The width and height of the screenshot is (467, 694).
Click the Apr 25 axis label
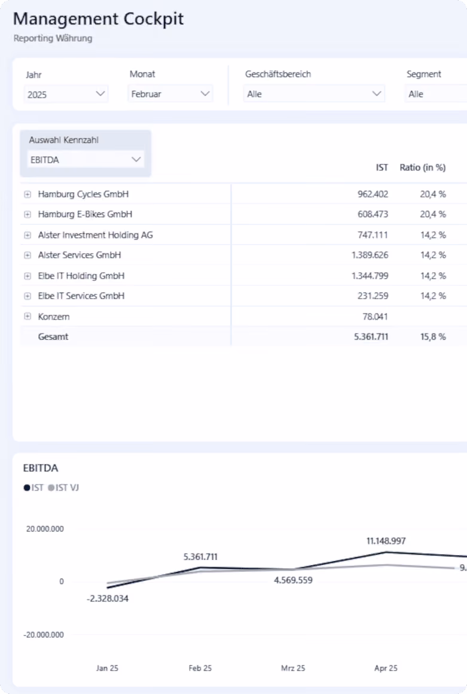point(386,668)
